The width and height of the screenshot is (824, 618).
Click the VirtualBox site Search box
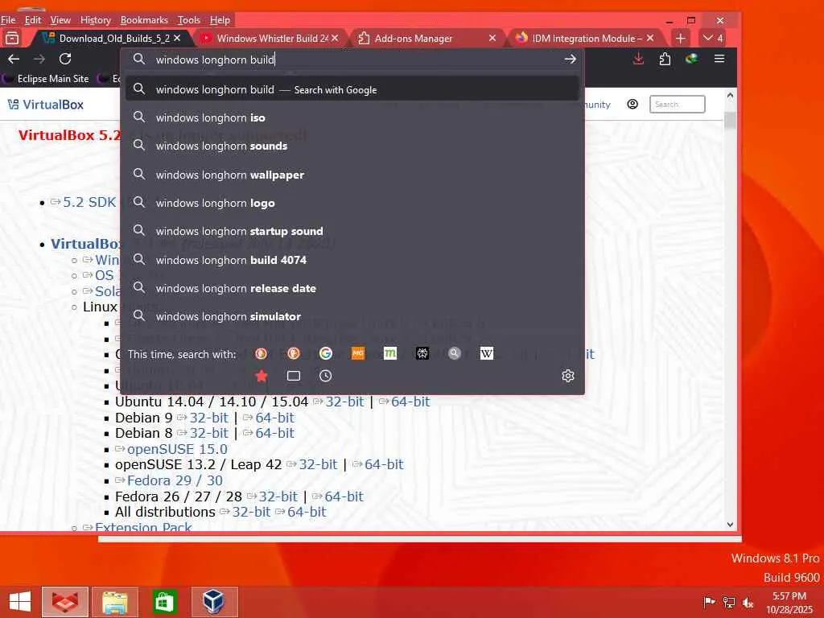(677, 104)
